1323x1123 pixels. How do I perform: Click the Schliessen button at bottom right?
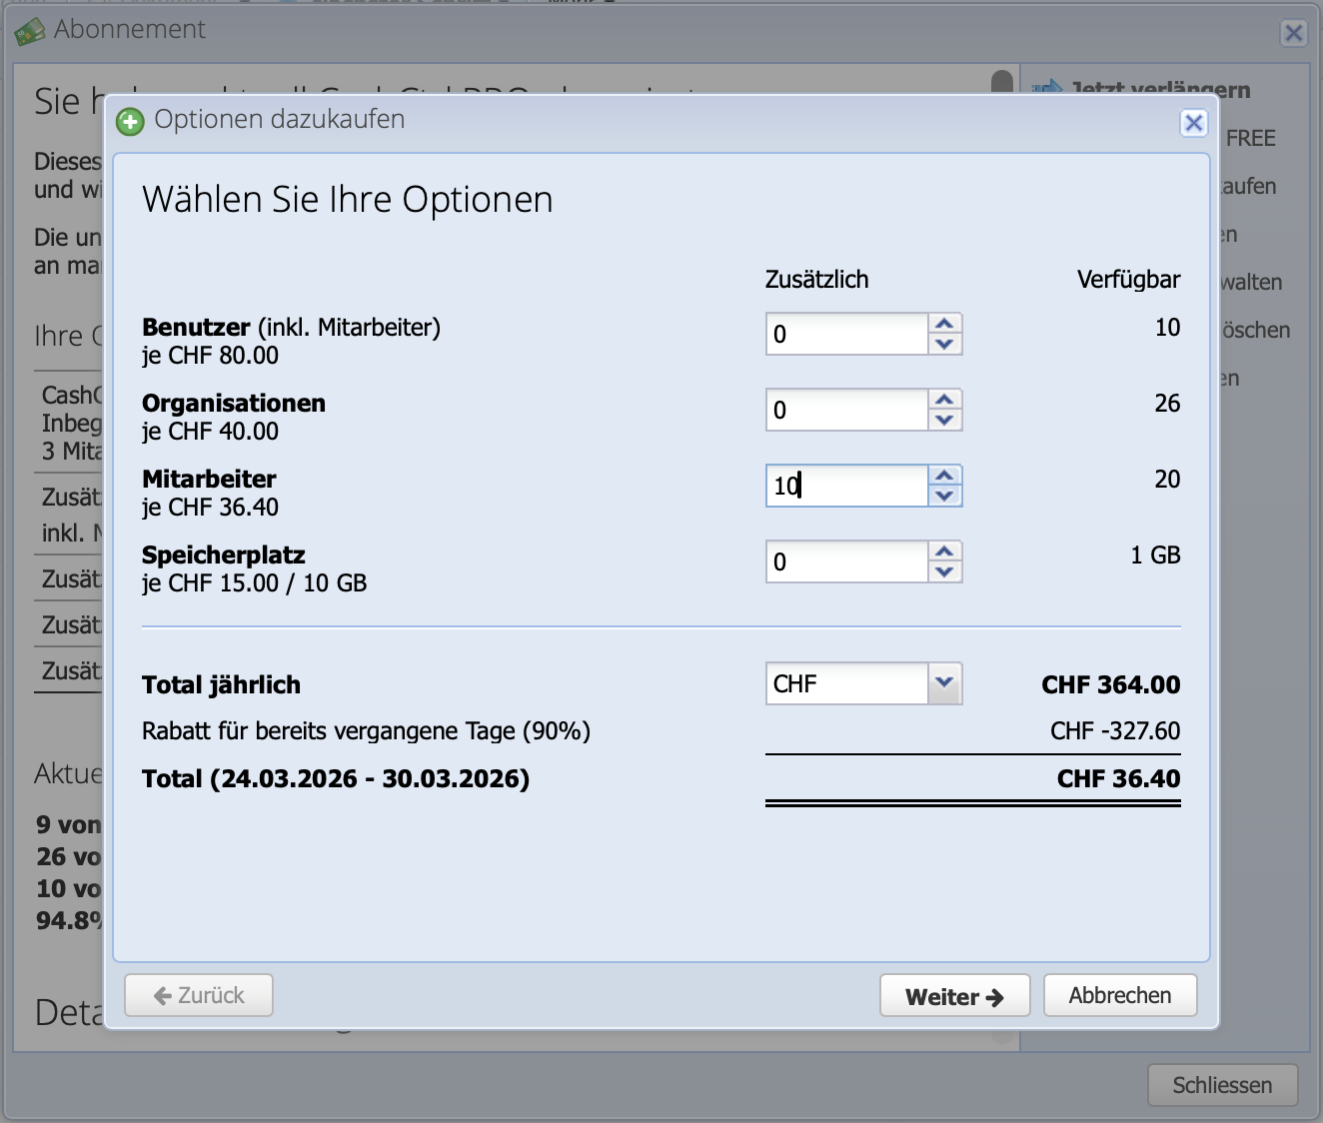pyautogui.click(x=1222, y=1085)
